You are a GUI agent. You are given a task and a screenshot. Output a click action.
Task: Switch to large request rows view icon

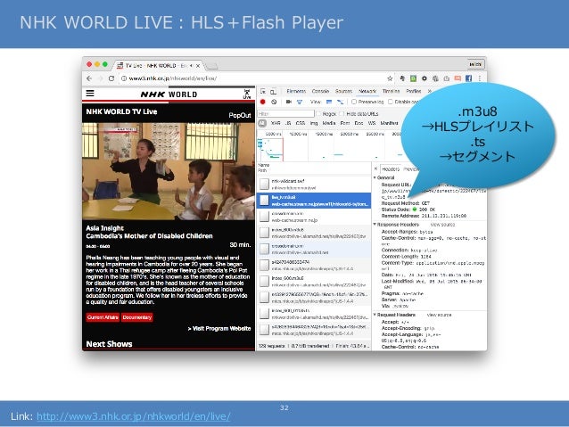coord(329,102)
